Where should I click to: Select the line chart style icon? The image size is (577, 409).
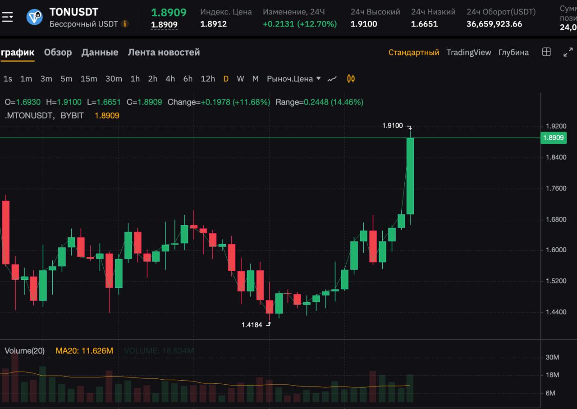pos(332,79)
